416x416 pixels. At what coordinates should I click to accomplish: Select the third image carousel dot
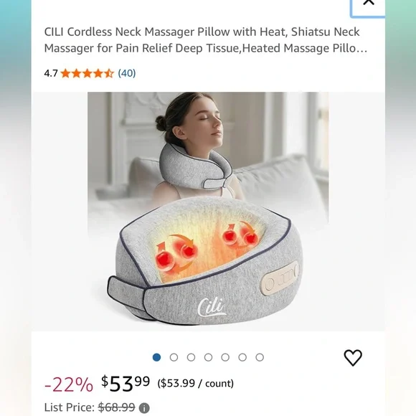click(191, 357)
